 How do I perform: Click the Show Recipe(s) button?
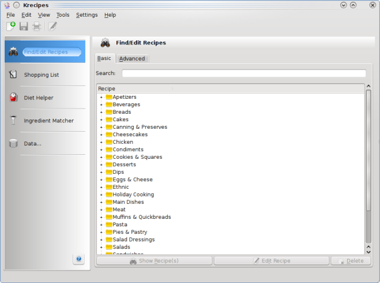tap(154, 260)
